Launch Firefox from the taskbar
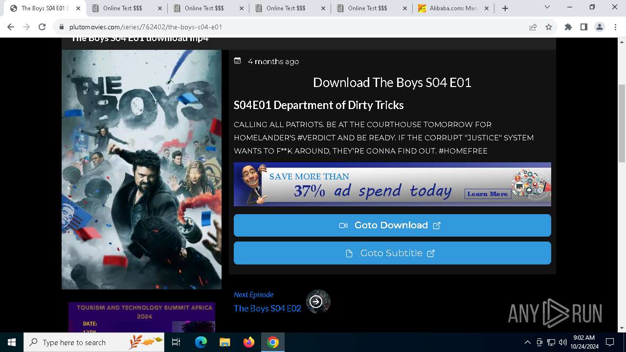The width and height of the screenshot is (626, 352). (x=249, y=342)
